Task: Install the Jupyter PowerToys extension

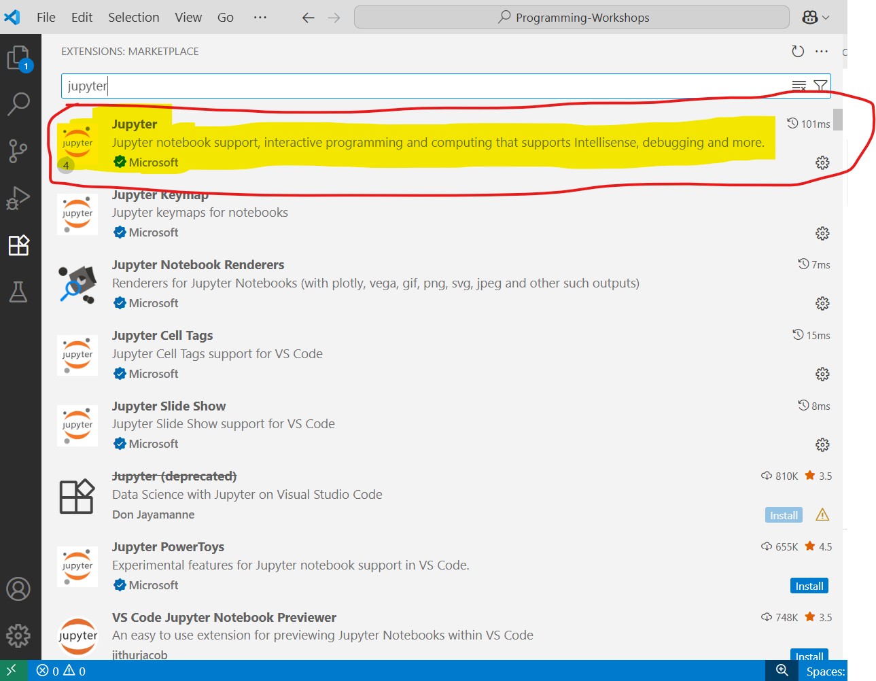Action: tap(809, 586)
